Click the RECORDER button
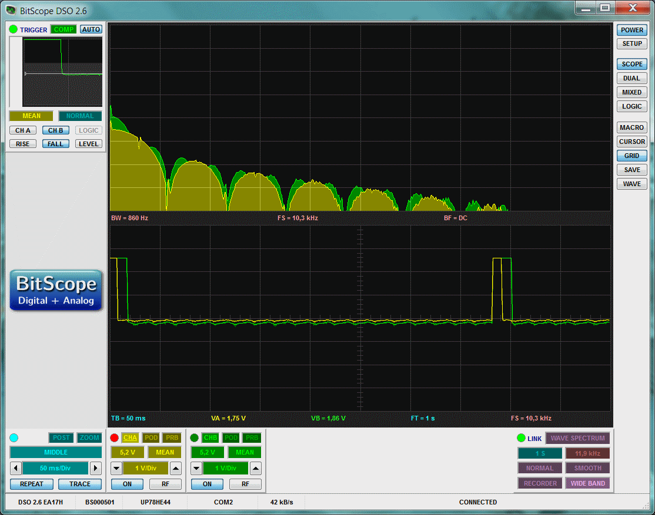Screen dimensions: 655x515 point(540,483)
